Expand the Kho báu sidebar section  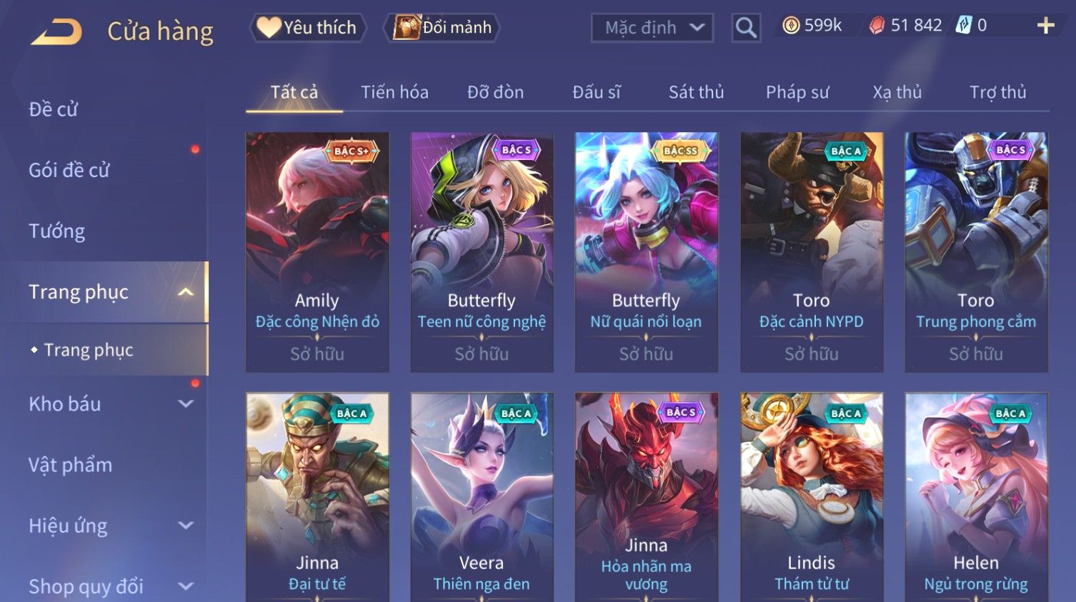click(186, 404)
